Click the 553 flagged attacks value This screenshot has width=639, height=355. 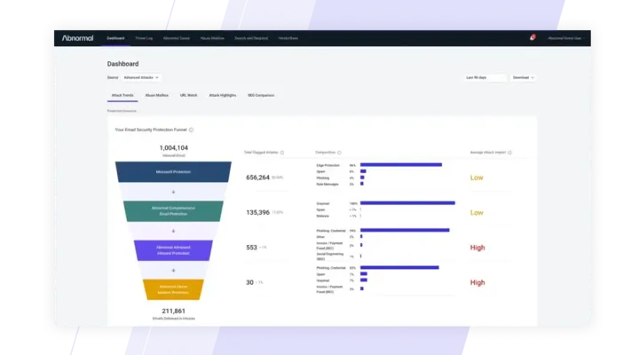pos(251,248)
